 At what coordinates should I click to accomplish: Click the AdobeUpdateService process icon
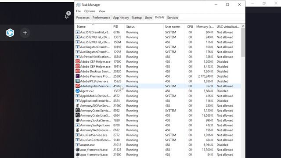point(77,86)
